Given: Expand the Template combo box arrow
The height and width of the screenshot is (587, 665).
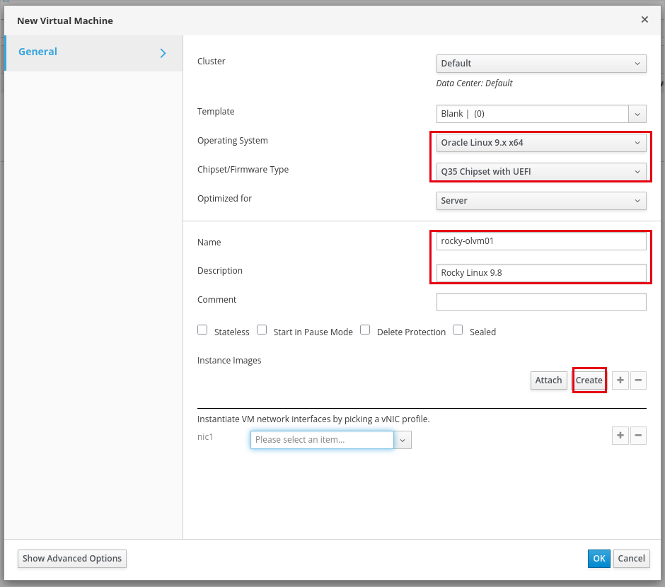Looking at the screenshot, I should 637,114.
